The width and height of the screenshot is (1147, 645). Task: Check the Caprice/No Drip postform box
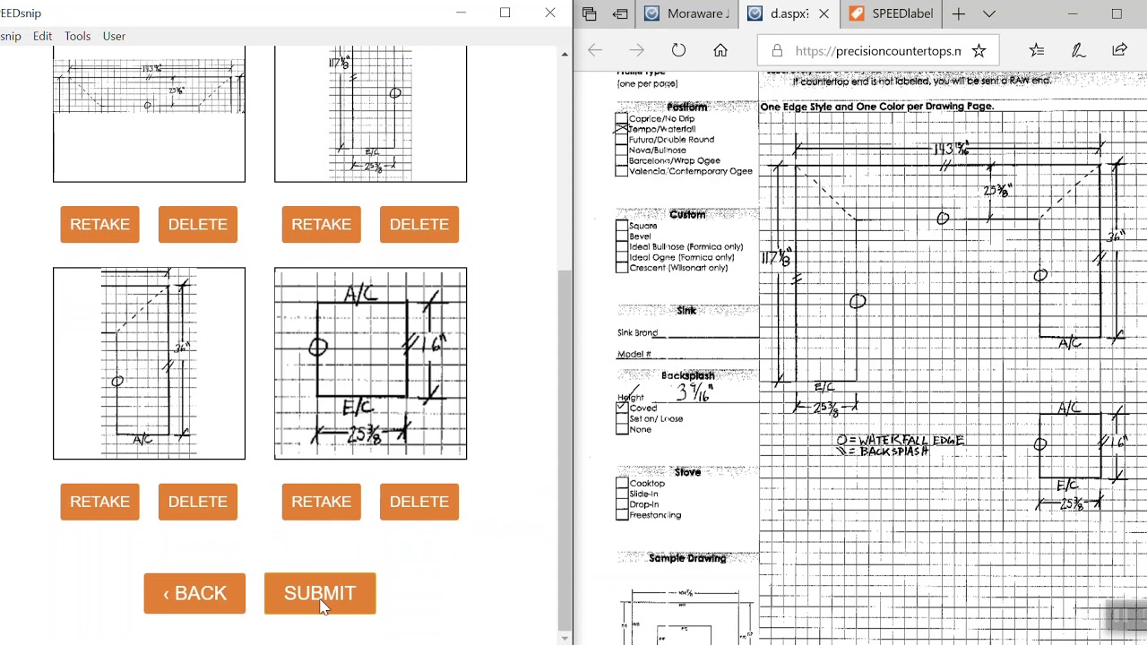point(622,118)
